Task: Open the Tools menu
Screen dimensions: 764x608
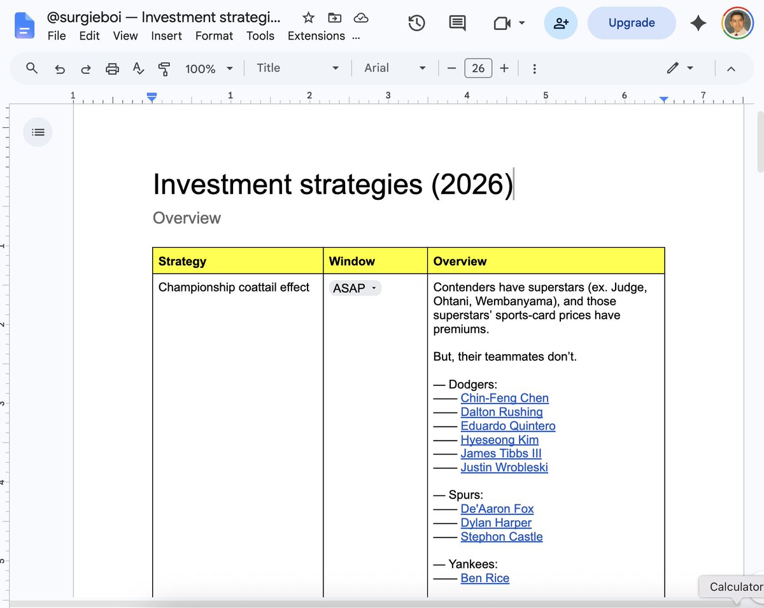Action: tap(260, 36)
